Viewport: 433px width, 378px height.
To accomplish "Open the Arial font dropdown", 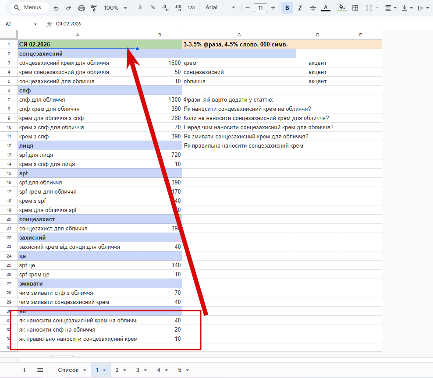I will [220, 8].
